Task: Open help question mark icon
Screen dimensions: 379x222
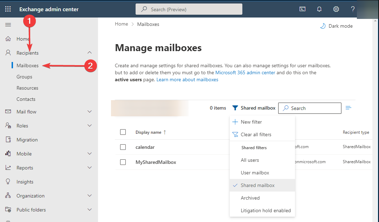Action: click(x=353, y=9)
